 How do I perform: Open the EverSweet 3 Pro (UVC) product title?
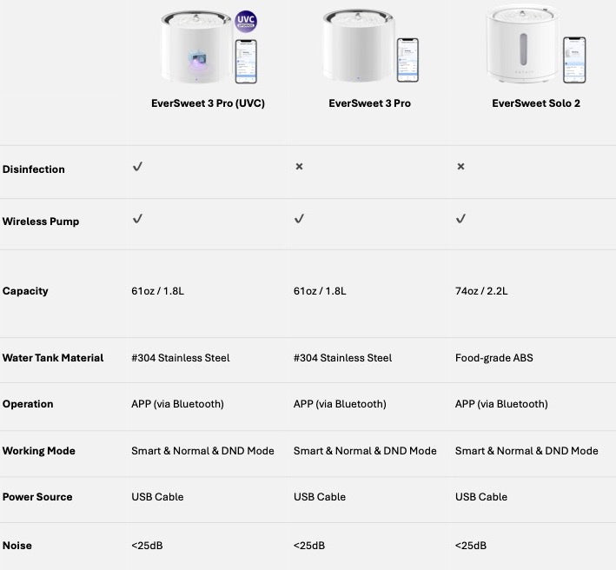[208, 103]
